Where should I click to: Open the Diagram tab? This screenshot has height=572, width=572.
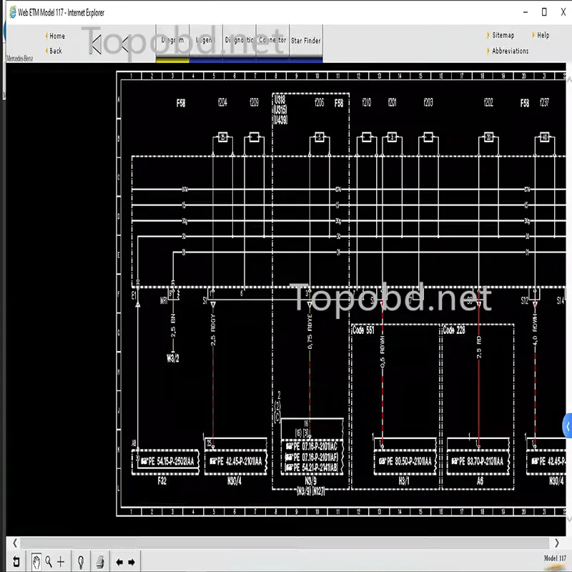[x=172, y=41]
